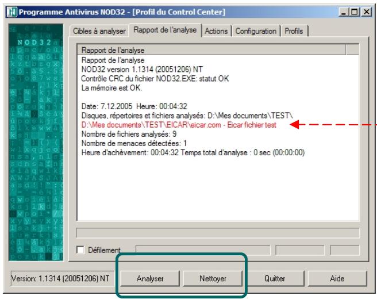
Task: Open help with the Aide button
Action: click(x=337, y=278)
